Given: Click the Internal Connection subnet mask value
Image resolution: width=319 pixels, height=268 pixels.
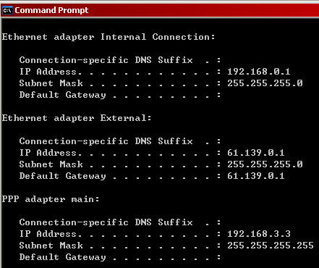Looking at the screenshot, I should (x=265, y=83).
